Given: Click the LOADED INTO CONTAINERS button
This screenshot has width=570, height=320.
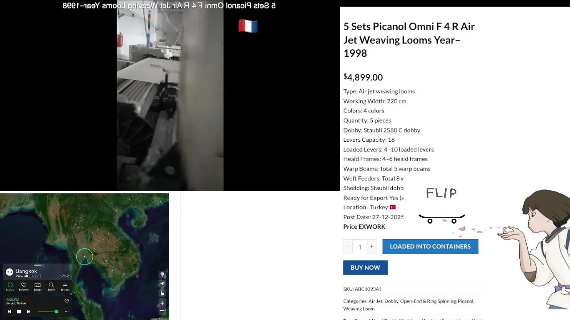Looking at the screenshot, I should coord(430,247).
